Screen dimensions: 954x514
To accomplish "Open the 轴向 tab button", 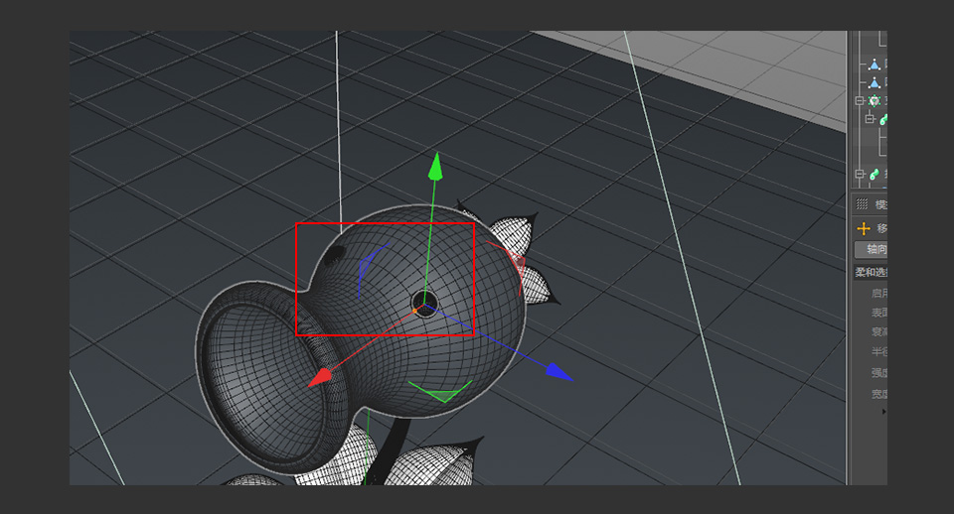I will [872, 249].
